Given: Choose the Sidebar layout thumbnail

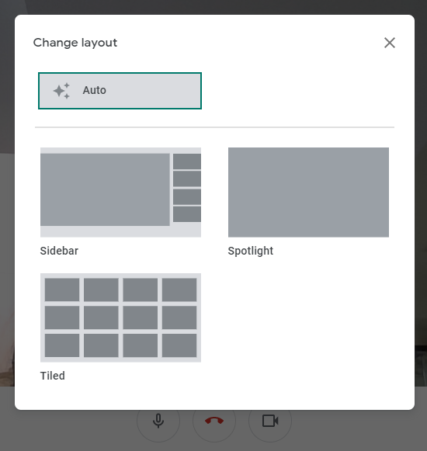Looking at the screenshot, I should (x=120, y=193).
